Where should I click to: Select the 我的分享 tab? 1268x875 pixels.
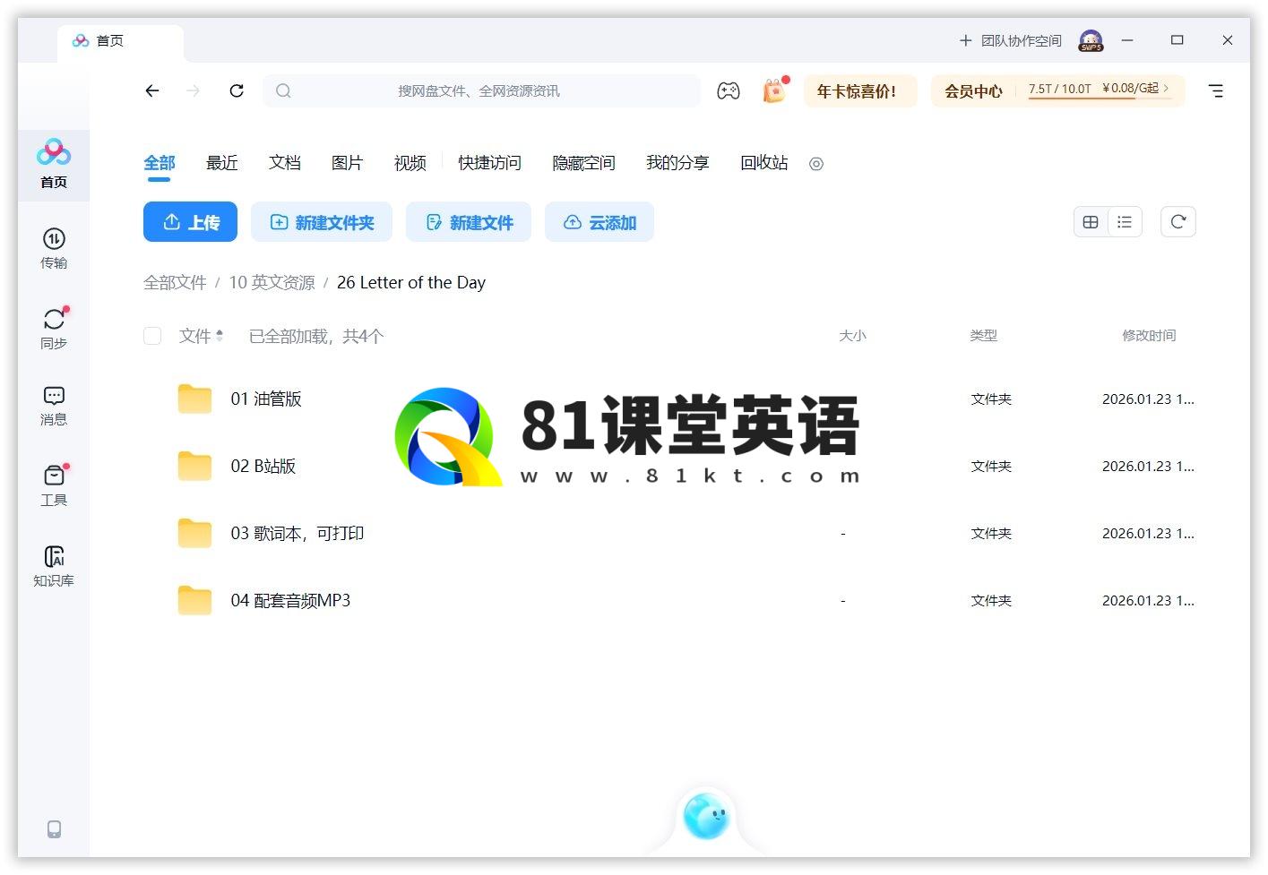678,163
